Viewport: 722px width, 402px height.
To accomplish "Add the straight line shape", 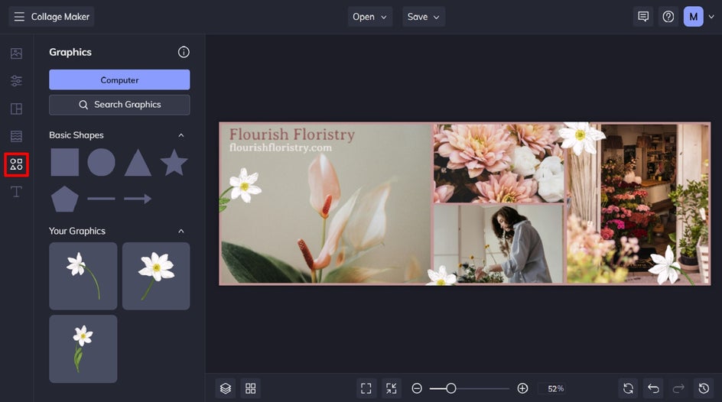I will tap(101, 199).
